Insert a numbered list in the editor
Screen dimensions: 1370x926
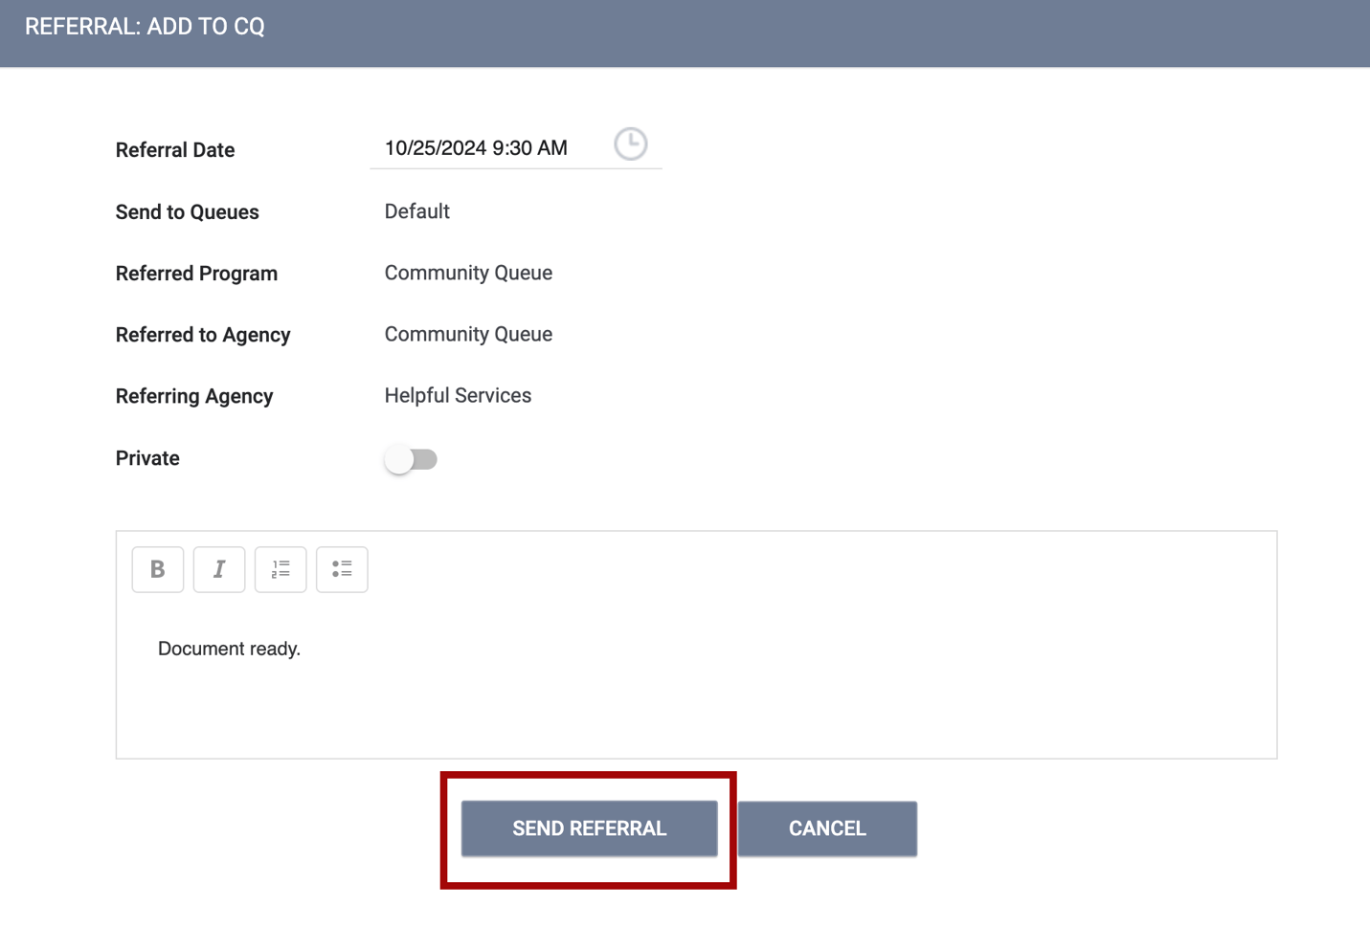[x=281, y=569]
